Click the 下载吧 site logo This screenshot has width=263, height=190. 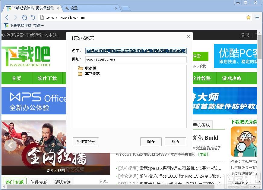click(26, 56)
